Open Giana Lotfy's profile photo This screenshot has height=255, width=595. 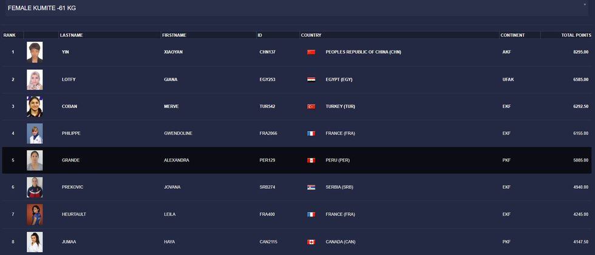35,80
